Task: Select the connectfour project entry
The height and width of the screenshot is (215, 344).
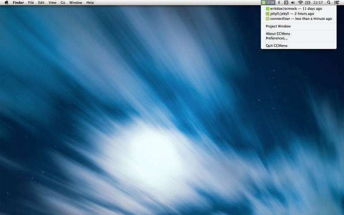Action: click(x=298, y=18)
